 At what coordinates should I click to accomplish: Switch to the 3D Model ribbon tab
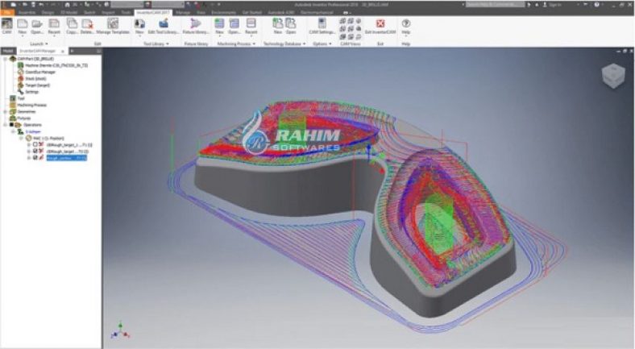point(68,13)
